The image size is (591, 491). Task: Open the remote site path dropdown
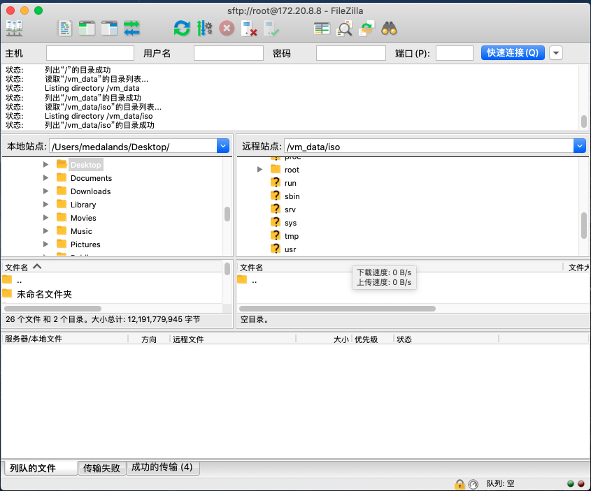(x=579, y=146)
